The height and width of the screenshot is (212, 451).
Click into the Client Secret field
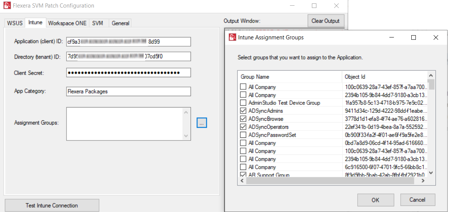(128, 73)
